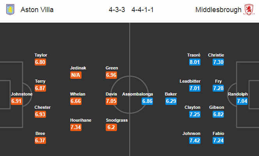Click Christie's 7.30 rating badge
259x156 pixels.
[218, 62]
